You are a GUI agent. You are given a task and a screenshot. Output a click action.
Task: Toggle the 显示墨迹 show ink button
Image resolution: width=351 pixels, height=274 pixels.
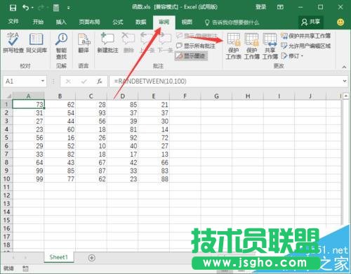coord(191,56)
